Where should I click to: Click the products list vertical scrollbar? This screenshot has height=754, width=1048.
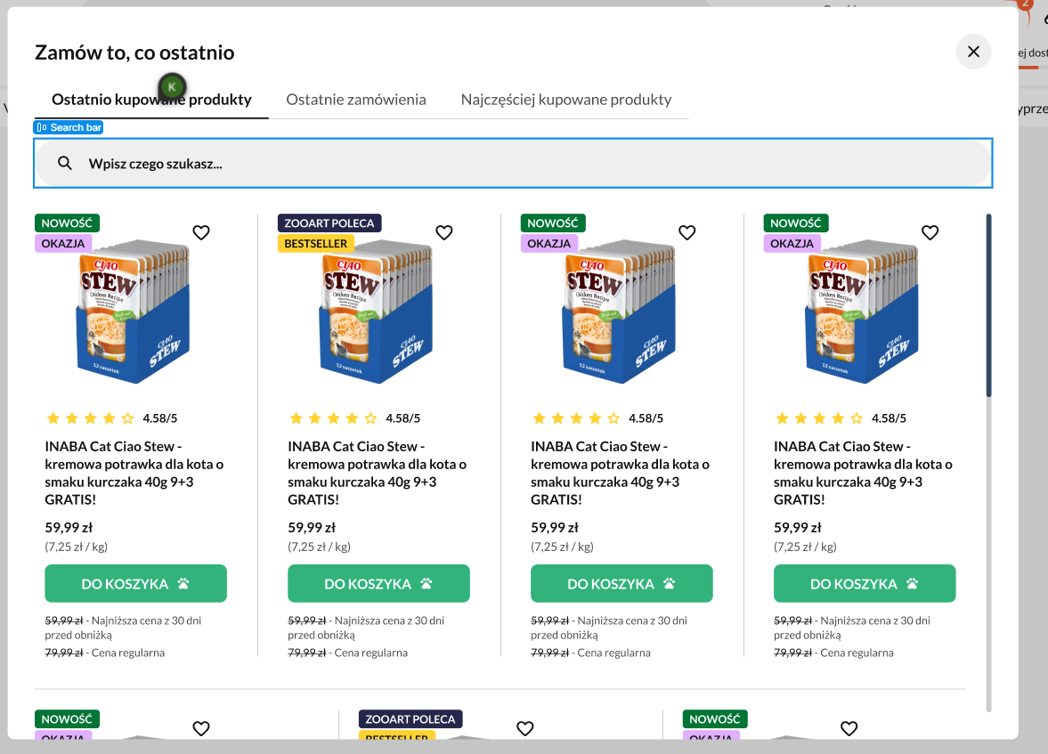click(988, 304)
